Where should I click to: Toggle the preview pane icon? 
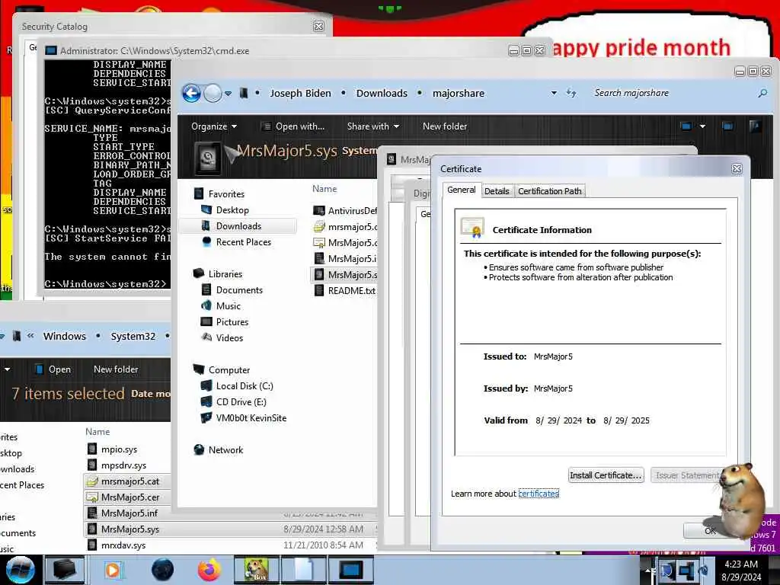727,126
